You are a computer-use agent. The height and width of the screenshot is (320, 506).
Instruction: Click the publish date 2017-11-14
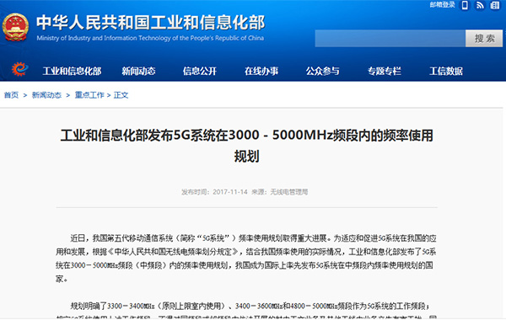coord(230,192)
